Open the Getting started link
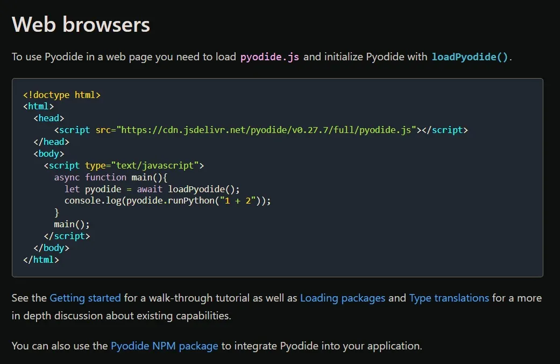560x364 pixels. [x=85, y=298]
